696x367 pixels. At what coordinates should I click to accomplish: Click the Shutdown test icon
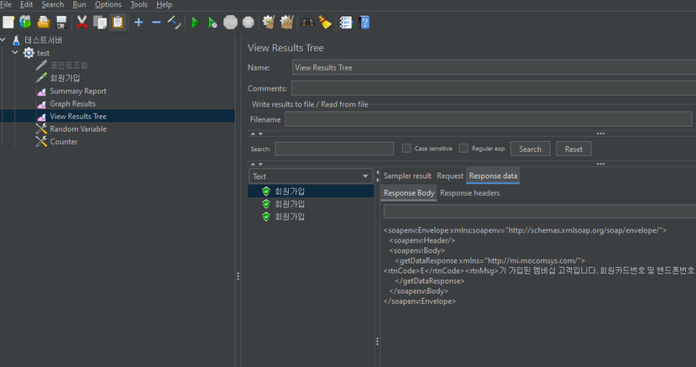[x=248, y=22]
